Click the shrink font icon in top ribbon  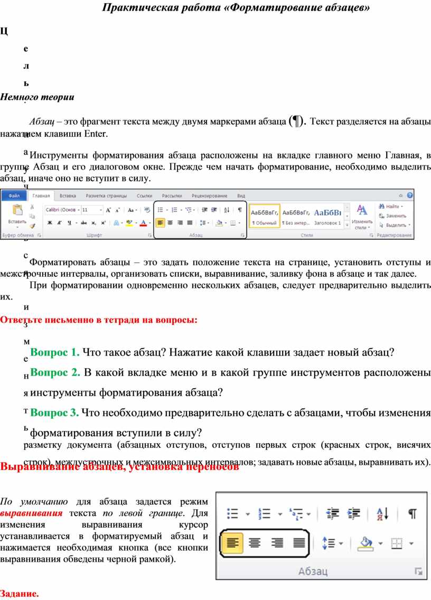click(117, 210)
